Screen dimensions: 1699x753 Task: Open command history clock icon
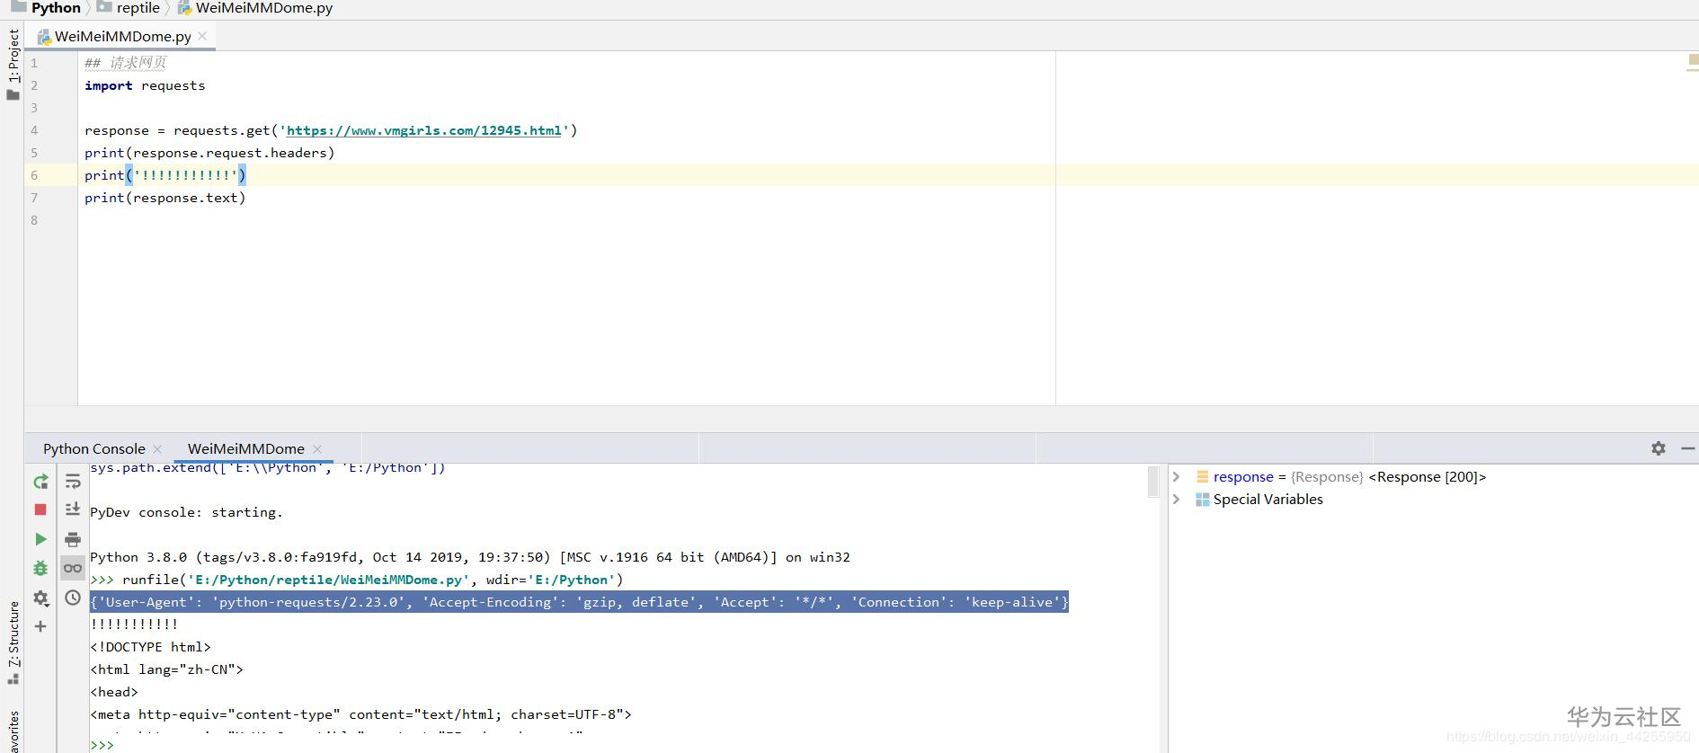(x=73, y=598)
